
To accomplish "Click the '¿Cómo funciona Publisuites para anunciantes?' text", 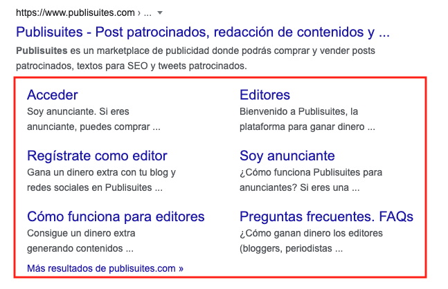I will pyautogui.click(x=310, y=172).
